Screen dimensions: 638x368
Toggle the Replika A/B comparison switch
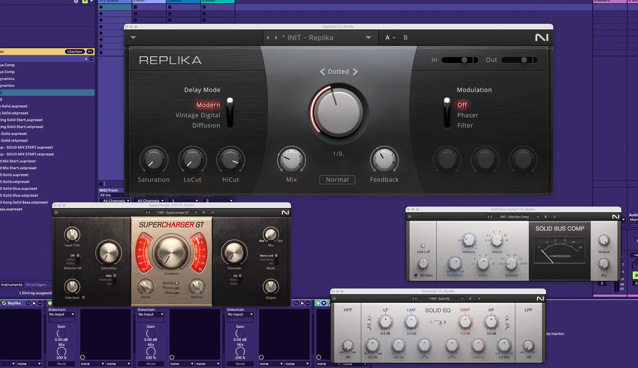point(396,38)
